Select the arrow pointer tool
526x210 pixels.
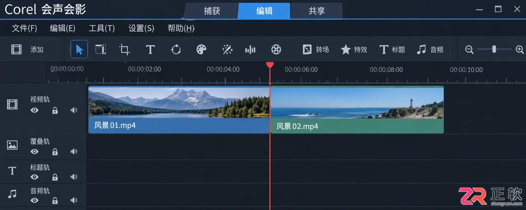click(79, 50)
